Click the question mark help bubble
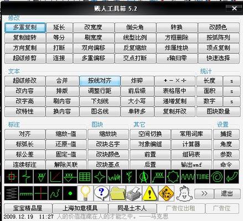 coord(101,193)
